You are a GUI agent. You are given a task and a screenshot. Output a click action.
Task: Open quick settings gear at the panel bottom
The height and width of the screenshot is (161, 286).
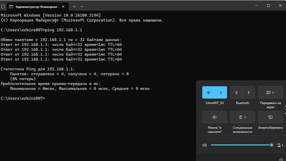coord(281,159)
